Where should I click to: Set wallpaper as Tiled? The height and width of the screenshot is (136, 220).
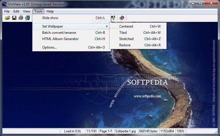138,33
